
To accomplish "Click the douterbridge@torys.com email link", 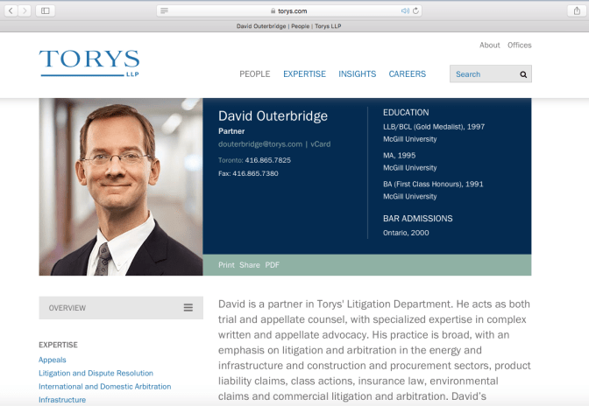I will [x=260, y=143].
